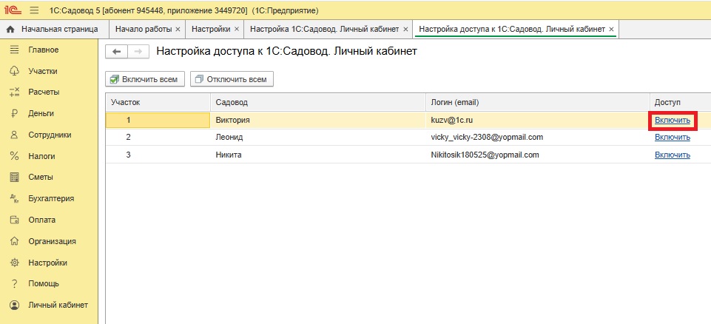Image resolution: width=711 pixels, height=324 pixels.
Task: Open the Помощь section
Action: [44, 283]
